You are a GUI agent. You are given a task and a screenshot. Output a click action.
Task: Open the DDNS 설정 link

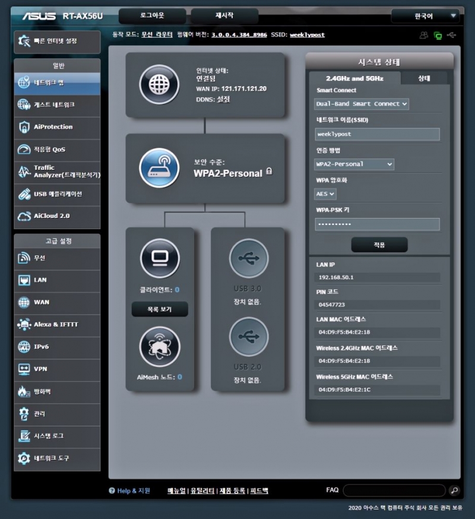[x=223, y=99]
